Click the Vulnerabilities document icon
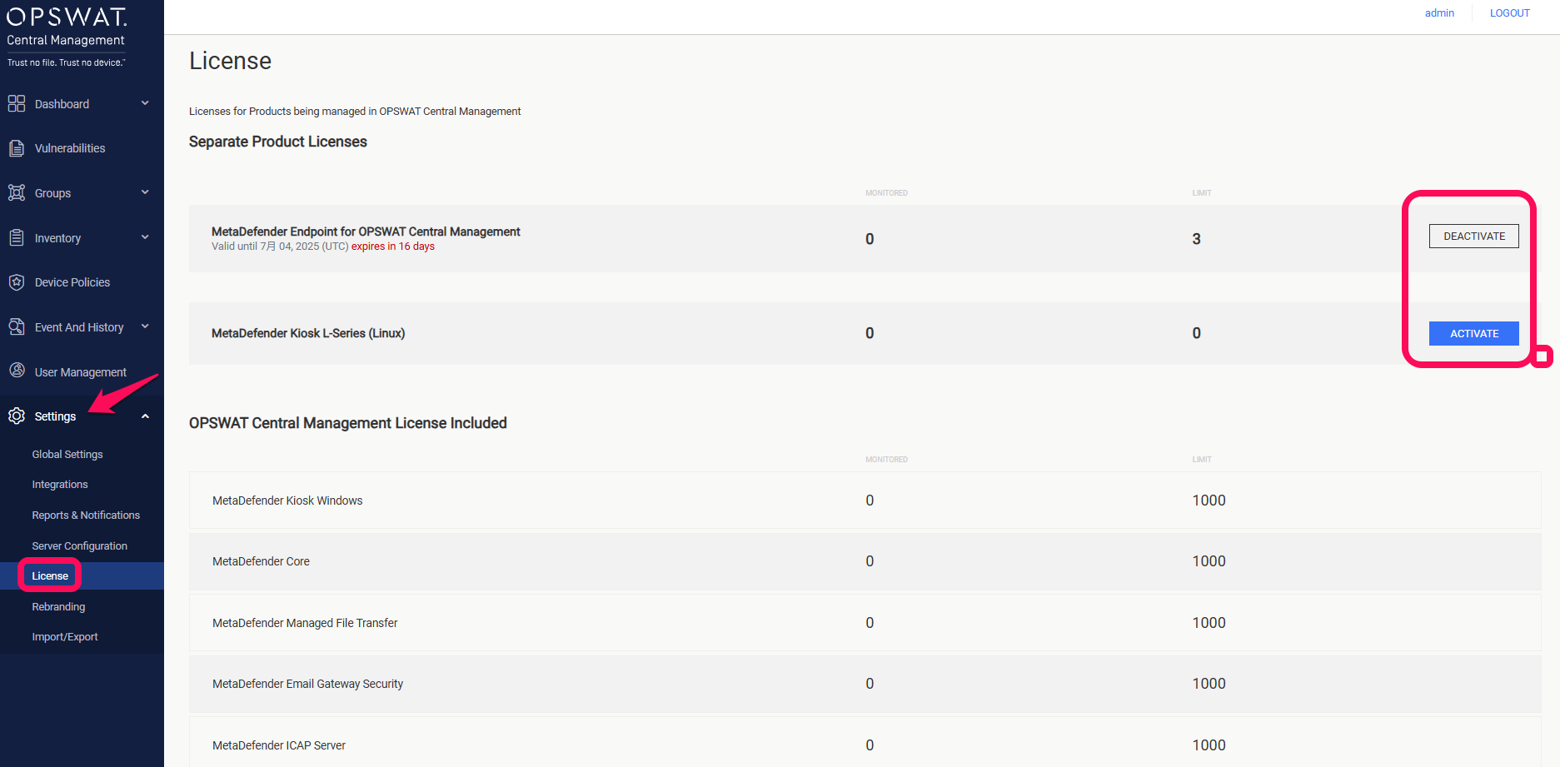 (x=17, y=148)
